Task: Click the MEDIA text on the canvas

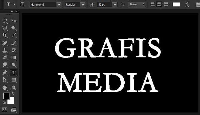Action: pyautogui.click(x=108, y=82)
